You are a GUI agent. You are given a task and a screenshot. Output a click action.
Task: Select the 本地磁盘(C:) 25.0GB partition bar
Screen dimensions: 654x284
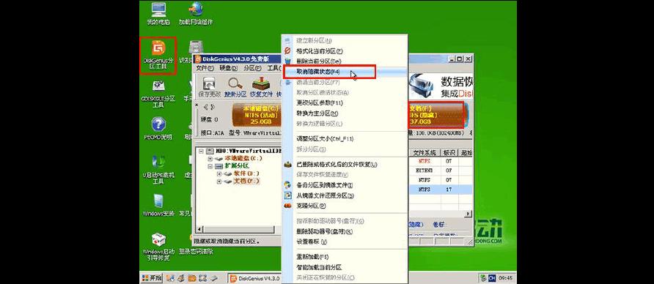[257, 114]
